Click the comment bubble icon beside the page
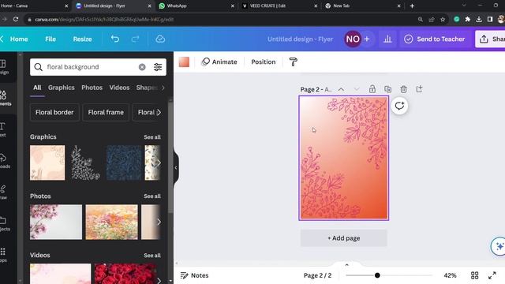The height and width of the screenshot is (284, 505). click(399, 106)
